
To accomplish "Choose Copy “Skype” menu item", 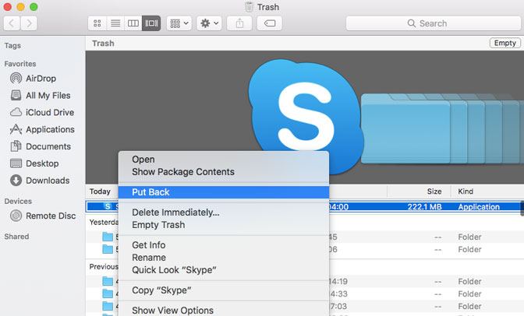I will point(224,290).
